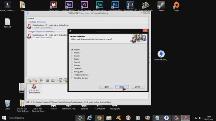Minimize DAEMON Tools Lite window
This screenshot has height=121, width=216.
point(136,13)
